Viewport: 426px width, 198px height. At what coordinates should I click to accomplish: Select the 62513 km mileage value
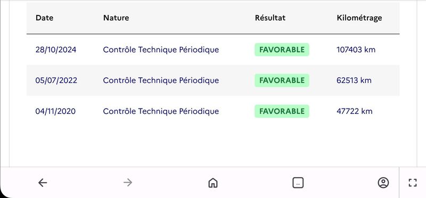click(x=354, y=80)
